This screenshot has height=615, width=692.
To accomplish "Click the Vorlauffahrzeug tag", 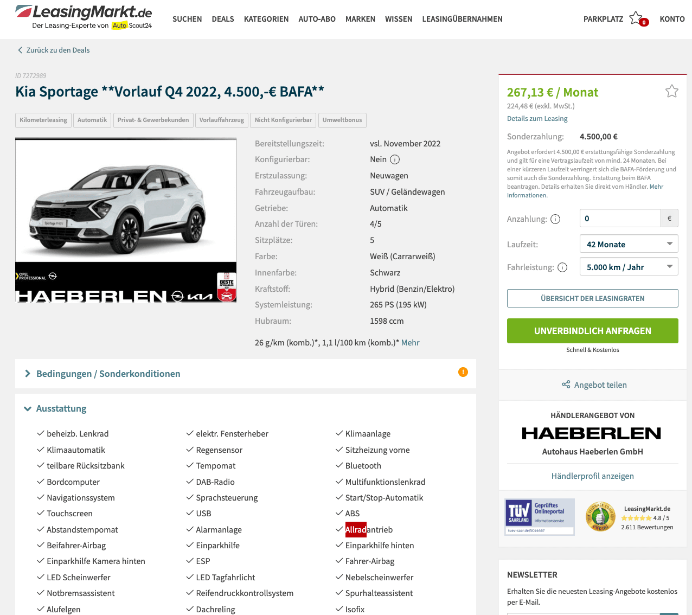I will click(x=222, y=120).
